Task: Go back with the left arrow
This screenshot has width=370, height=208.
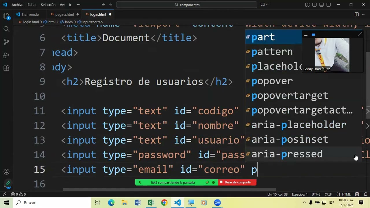Action: tap(103, 5)
